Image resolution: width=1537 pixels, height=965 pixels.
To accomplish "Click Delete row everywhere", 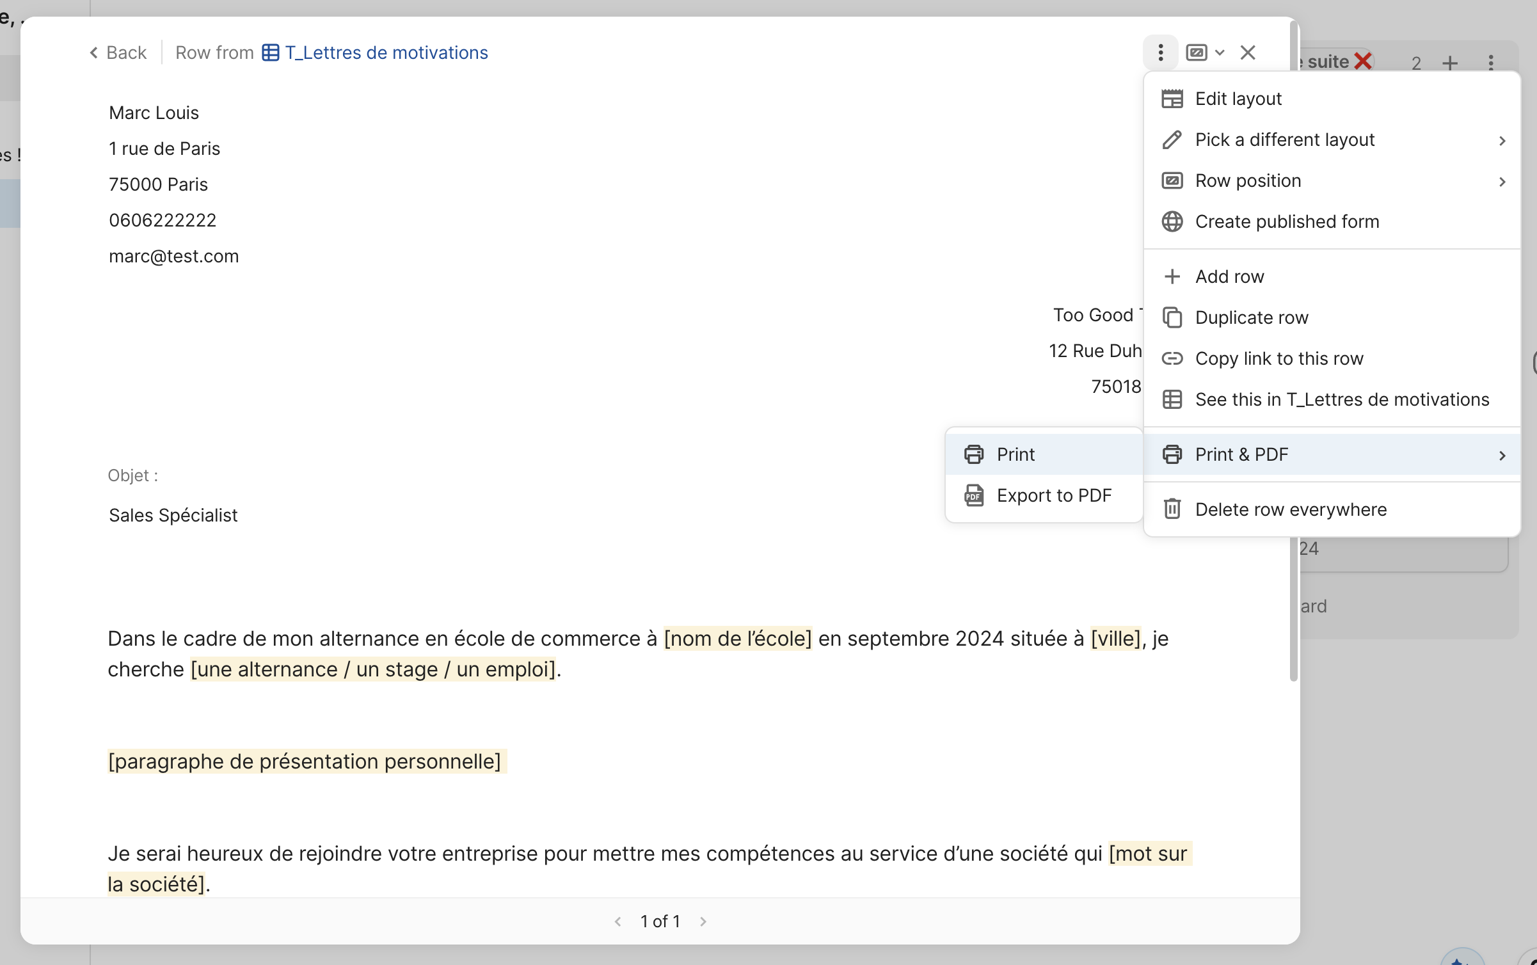I will pos(1290,509).
